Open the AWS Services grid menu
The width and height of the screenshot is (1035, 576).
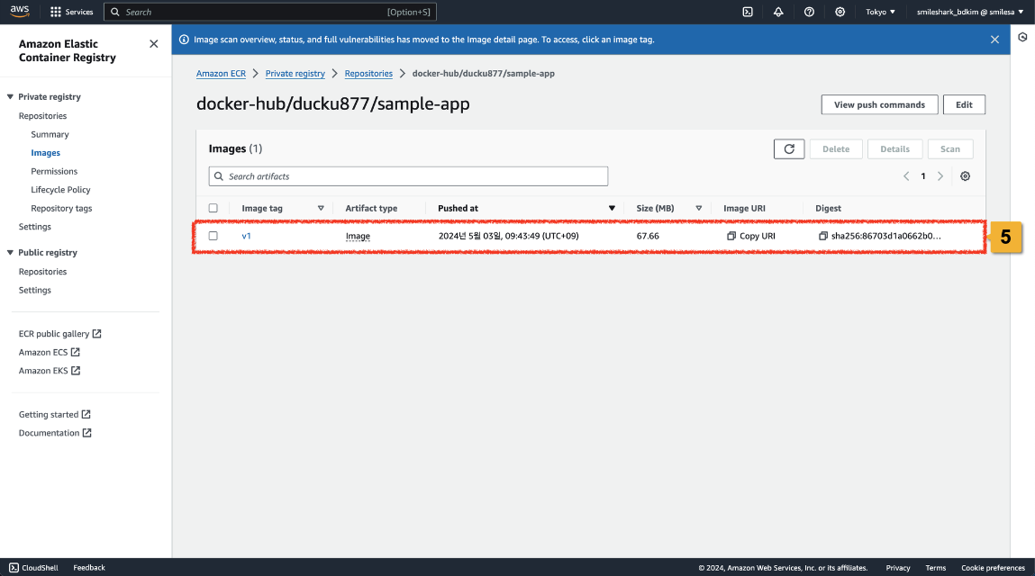click(x=56, y=12)
